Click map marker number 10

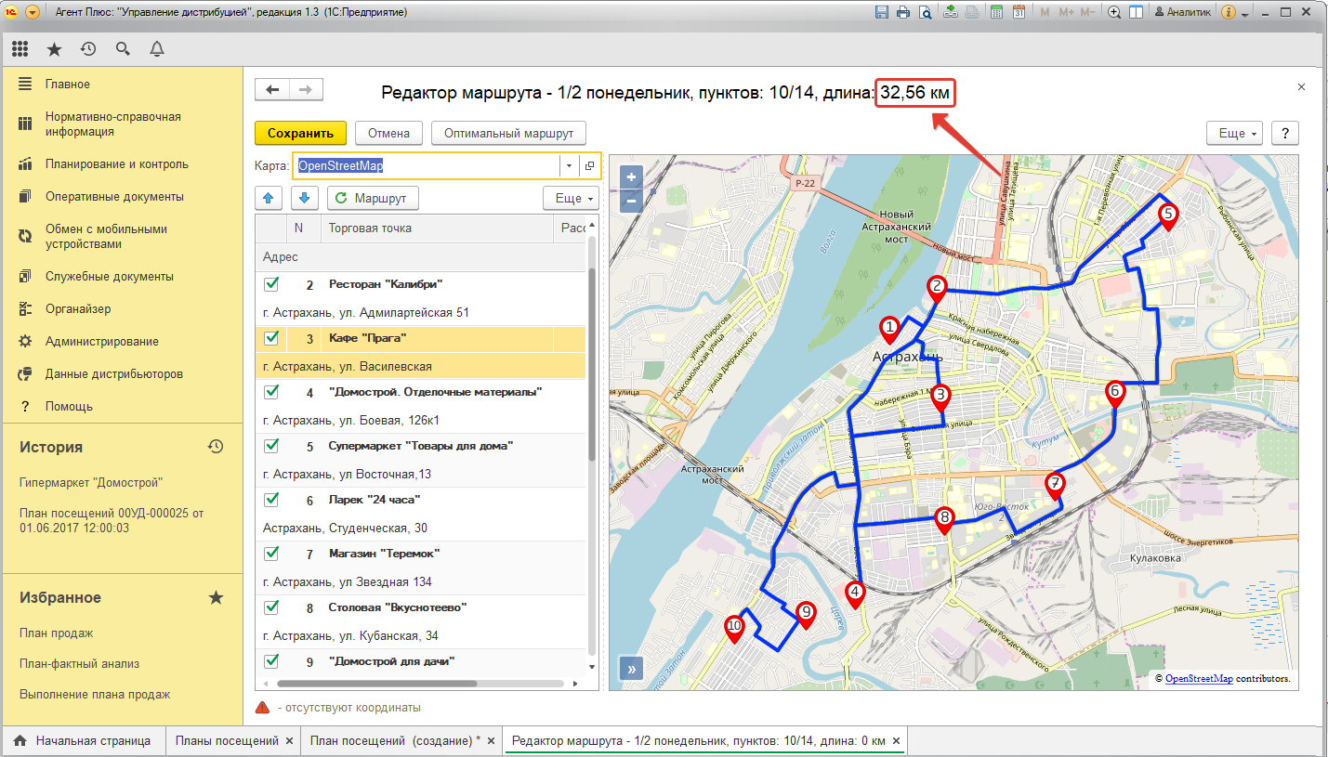(734, 628)
